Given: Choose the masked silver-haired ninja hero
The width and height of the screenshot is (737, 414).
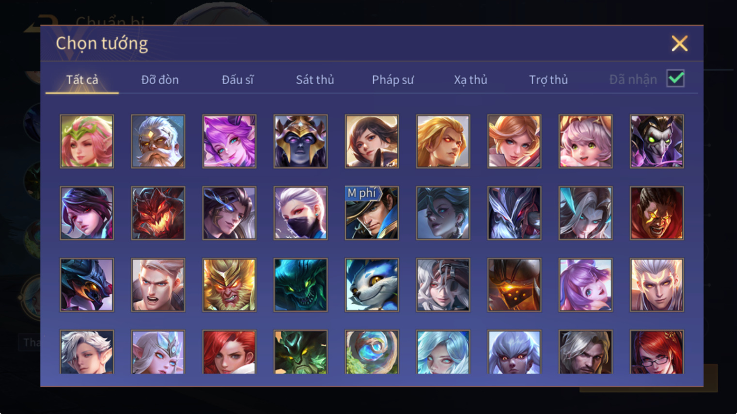Looking at the screenshot, I should tap(300, 213).
